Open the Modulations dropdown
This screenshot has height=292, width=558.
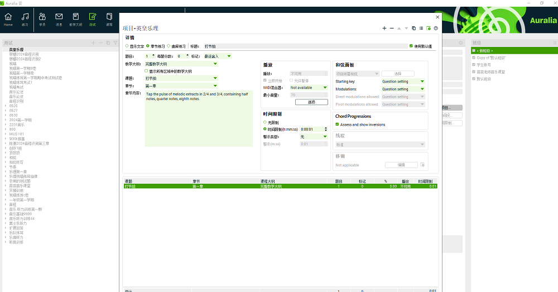pyautogui.click(x=403, y=89)
